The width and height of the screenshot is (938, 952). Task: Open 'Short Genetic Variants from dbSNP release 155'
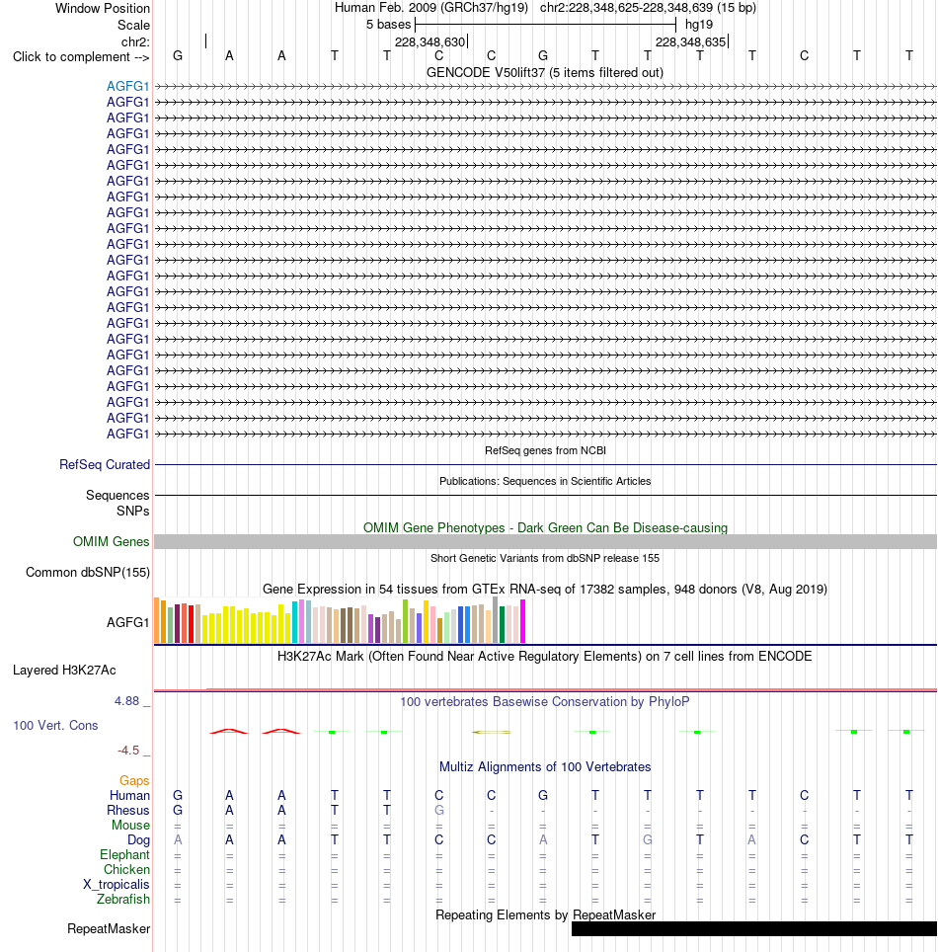545,558
